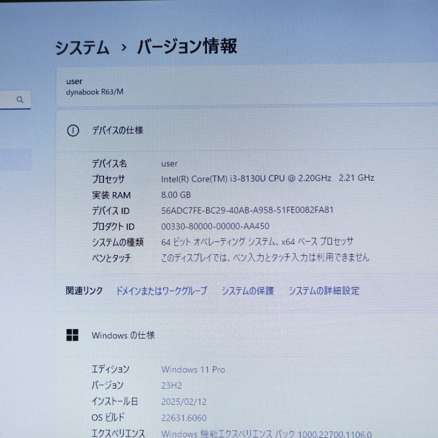
Task: Select the OS build value 22631.6060
Action: (184, 418)
